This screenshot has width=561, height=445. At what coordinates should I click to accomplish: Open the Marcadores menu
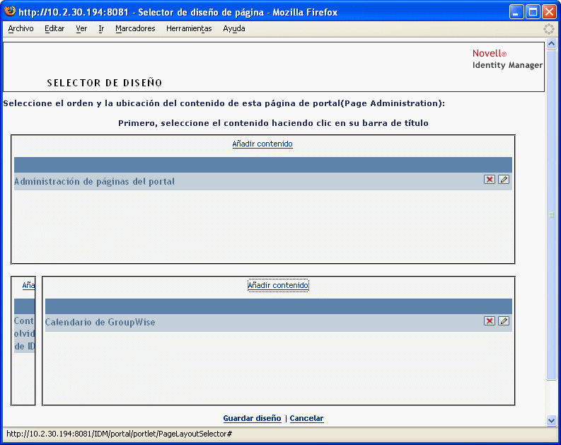click(x=135, y=28)
